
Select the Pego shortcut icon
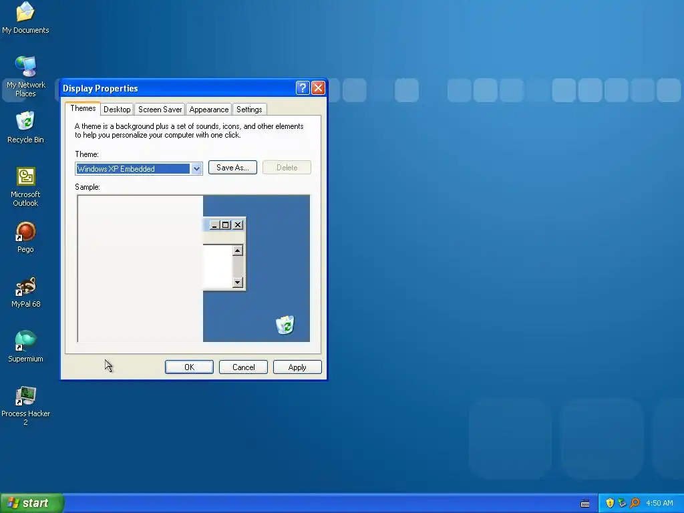point(25,237)
